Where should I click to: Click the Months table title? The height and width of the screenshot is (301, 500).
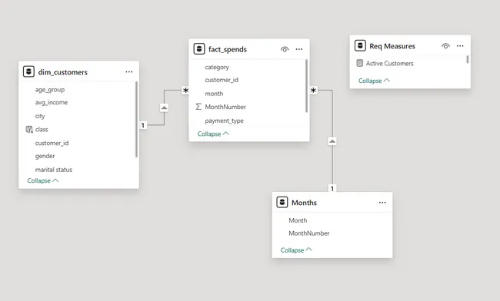(x=304, y=203)
